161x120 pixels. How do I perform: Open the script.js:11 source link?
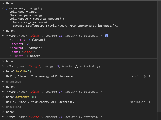pyautogui.click(x=140, y=102)
